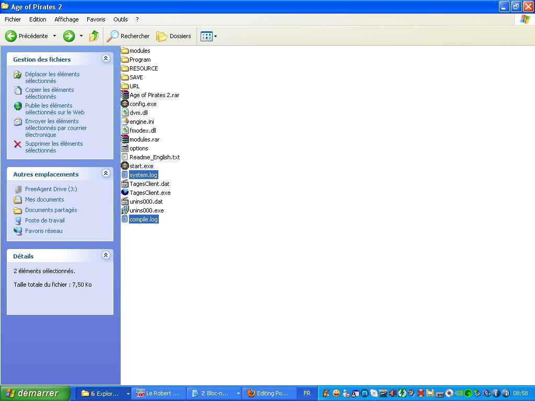Image resolution: width=535 pixels, height=401 pixels.
Task: Open the Précédente history dropdown arrow
Action: [x=54, y=36]
